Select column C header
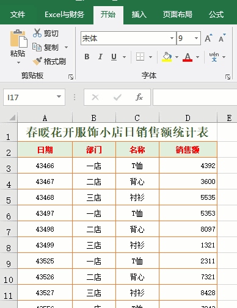The height and width of the screenshot is (308, 237). (x=137, y=118)
